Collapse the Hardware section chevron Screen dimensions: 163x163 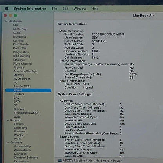click(6, 21)
